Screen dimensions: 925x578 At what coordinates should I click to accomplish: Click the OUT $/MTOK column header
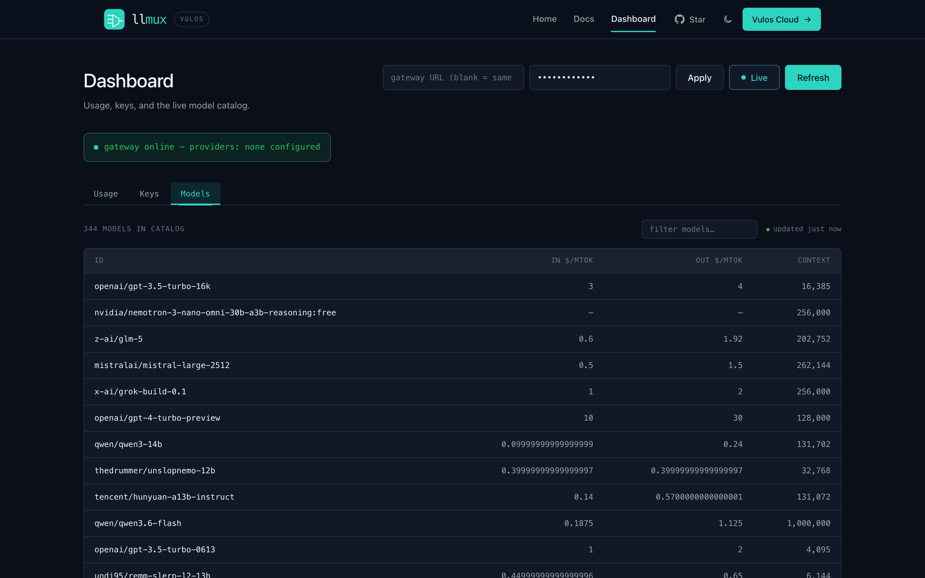(719, 260)
